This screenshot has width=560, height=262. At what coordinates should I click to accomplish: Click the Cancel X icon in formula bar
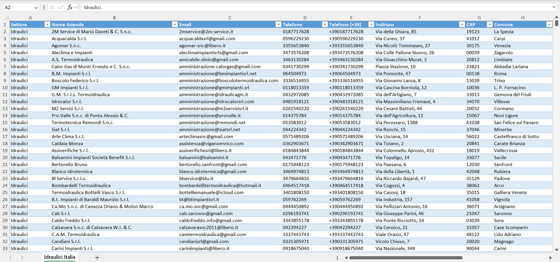[x=52, y=7]
